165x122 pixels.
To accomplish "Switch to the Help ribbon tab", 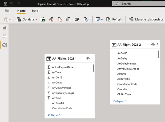I will tap(35, 10).
